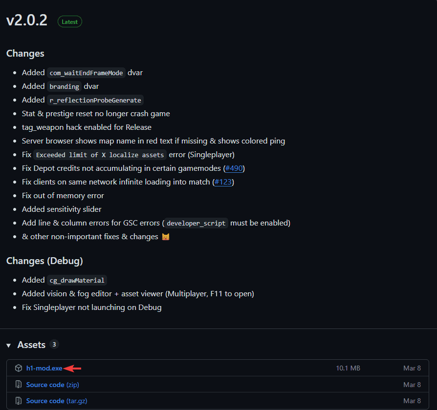Click the developer_script code label
The width and height of the screenshot is (437, 410).
coord(196,223)
